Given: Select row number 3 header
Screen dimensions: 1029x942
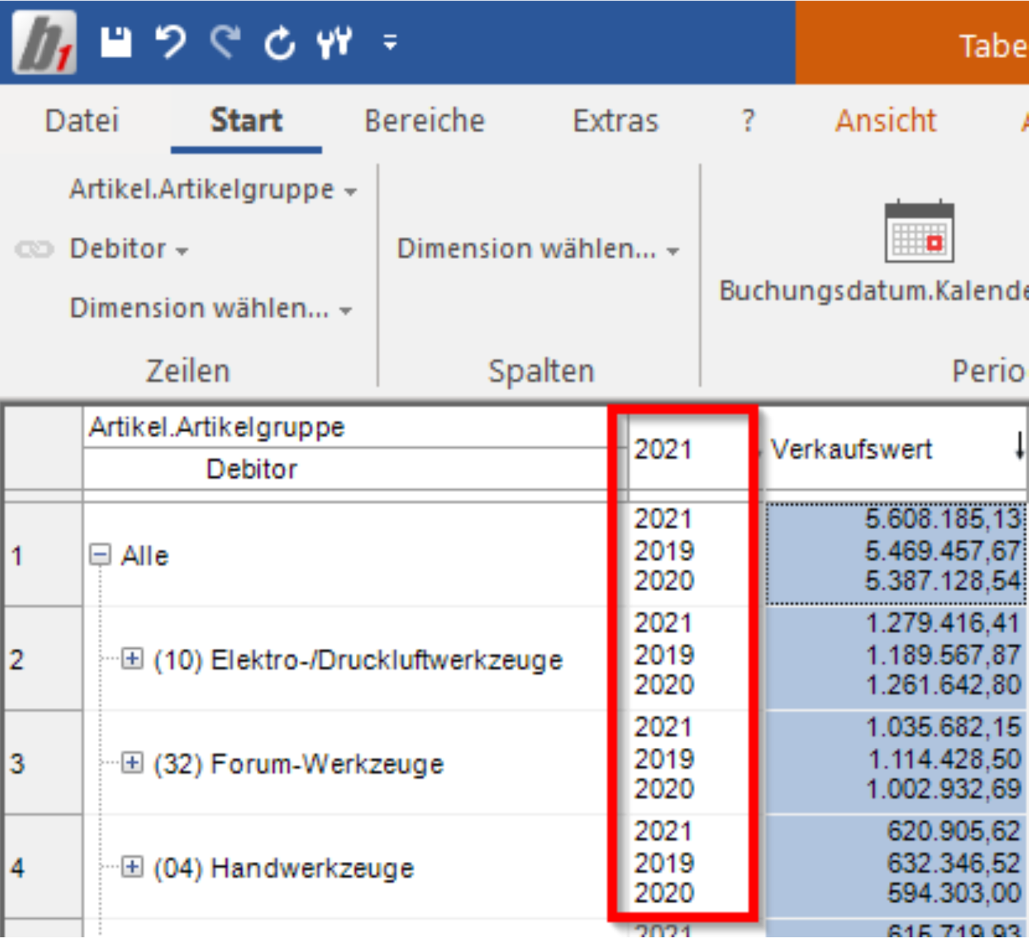Looking at the screenshot, I should coord(43,763).
